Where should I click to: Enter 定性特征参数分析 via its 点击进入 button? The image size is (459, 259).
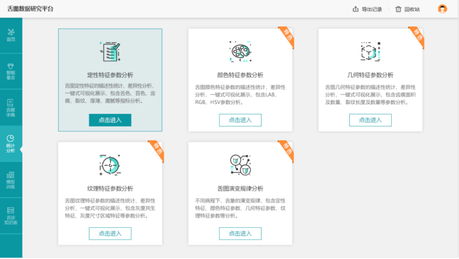[x=110, y=120]
